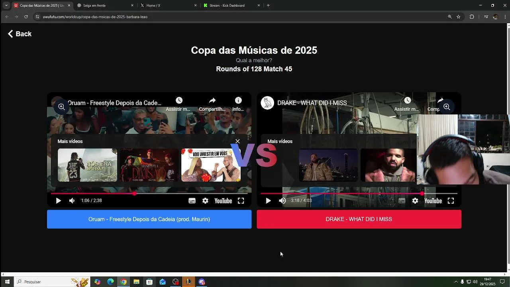Open Drake channel owl avatar
This screenshot has width=510, height=287.
[267, 103]
